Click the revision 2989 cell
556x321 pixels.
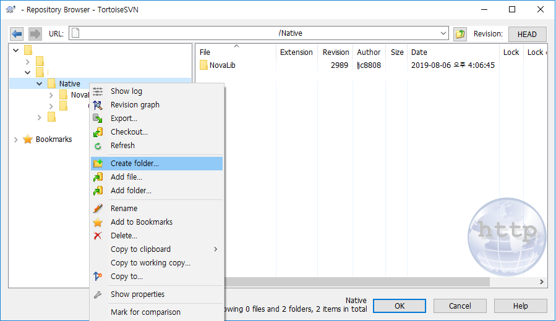click(340, 65)
